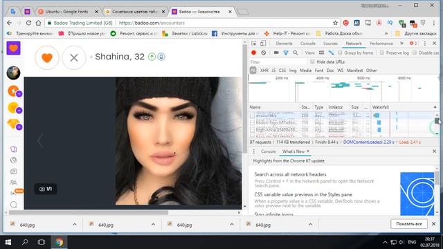The width and height of the screenshot is (443, 249).
Task: Click the network search magnifier icon
Action: click(296, 53)
